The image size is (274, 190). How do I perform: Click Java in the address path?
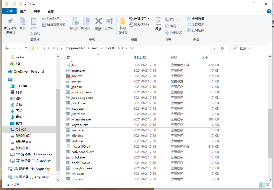95,48
